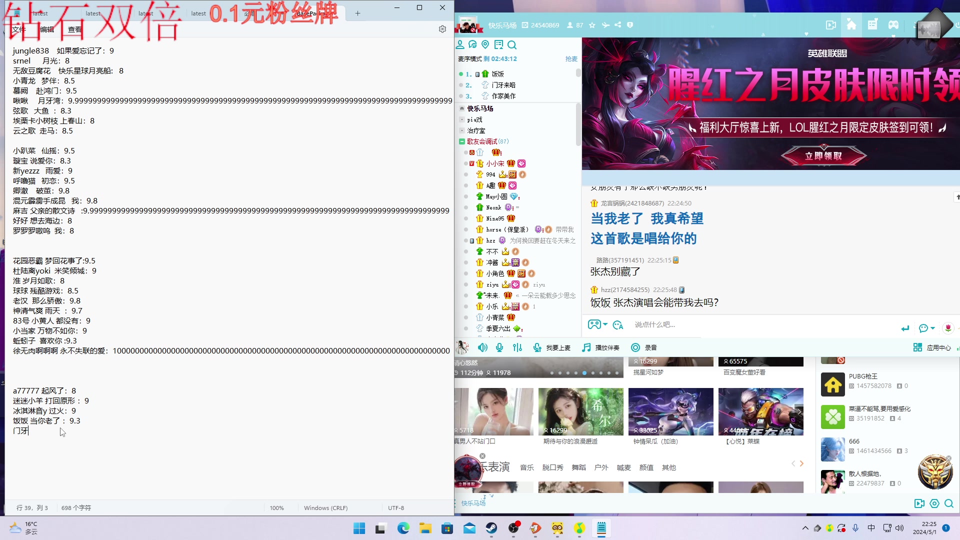Open the game controller icon in top bar
960x540 pixels.
point(893,25)
